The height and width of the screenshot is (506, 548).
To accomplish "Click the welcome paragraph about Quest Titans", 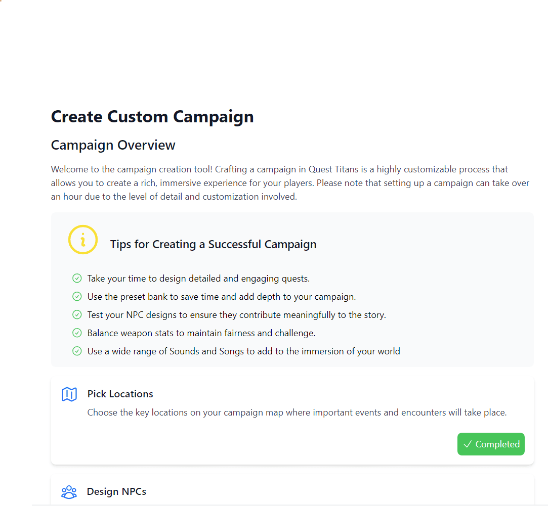I will pyautogui.click(x=290, y=183).
